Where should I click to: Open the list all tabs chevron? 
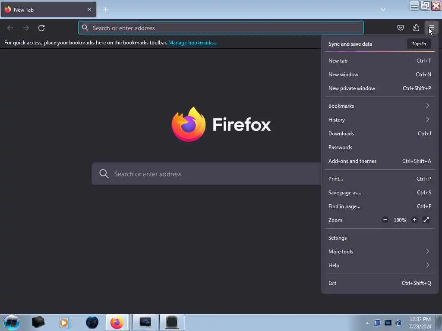click(383, 9)
